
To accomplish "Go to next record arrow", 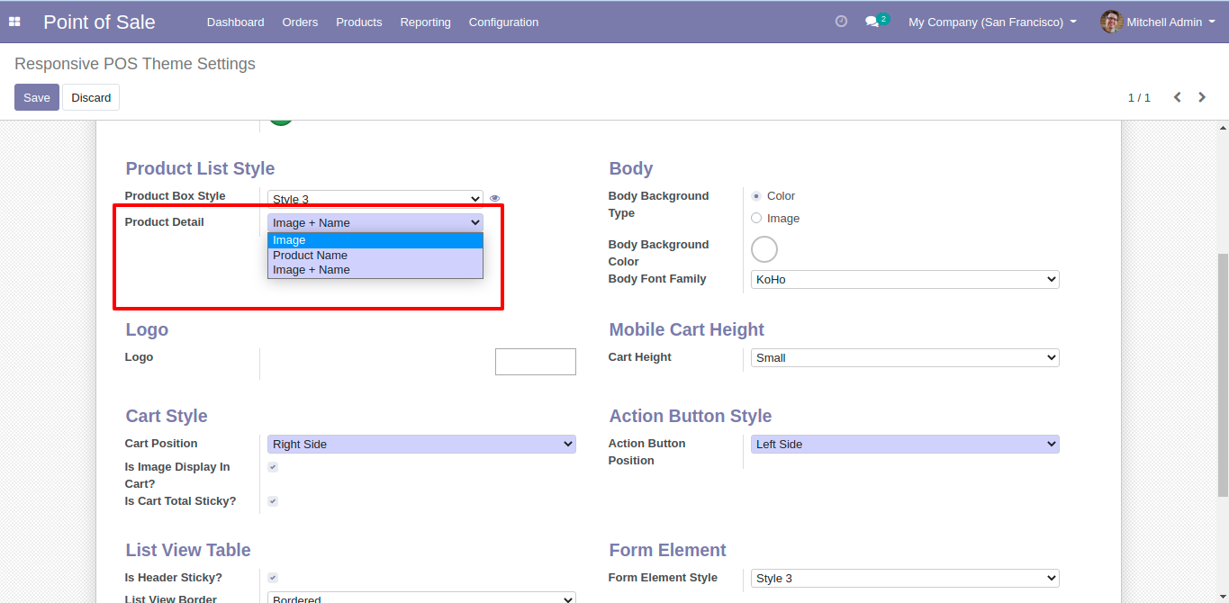I will [x=1202, y=97].
